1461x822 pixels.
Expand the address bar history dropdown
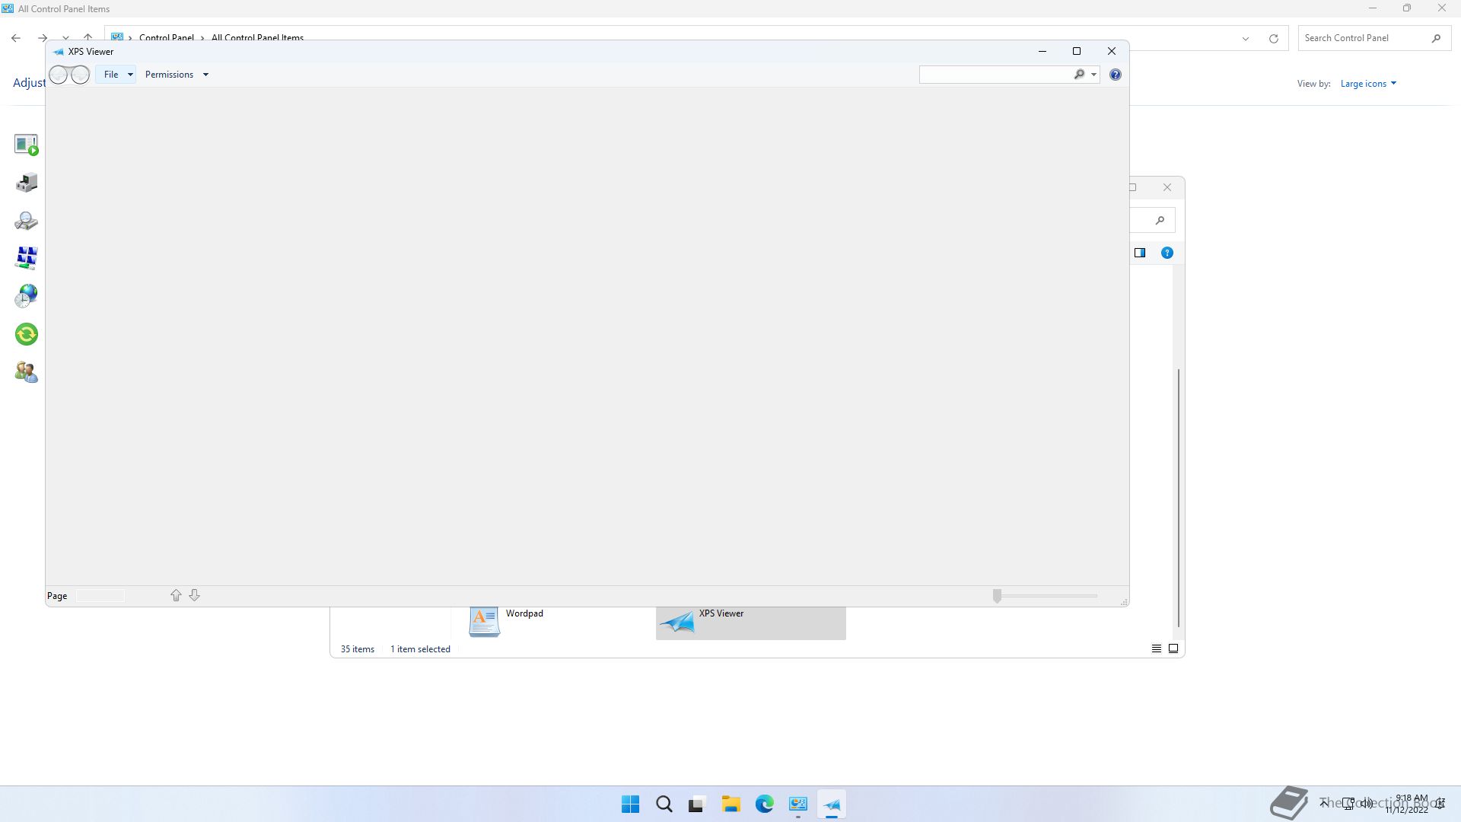pos(1246,38)
